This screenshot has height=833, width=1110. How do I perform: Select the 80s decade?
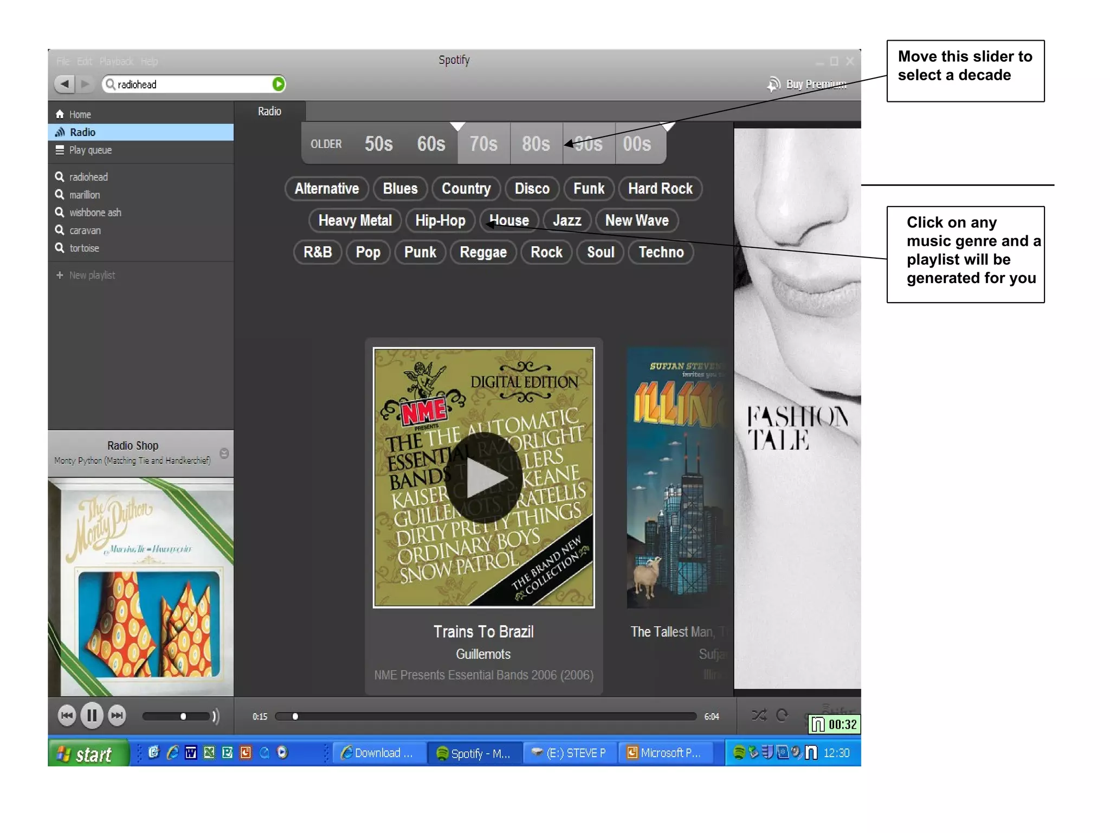point(536,144)
